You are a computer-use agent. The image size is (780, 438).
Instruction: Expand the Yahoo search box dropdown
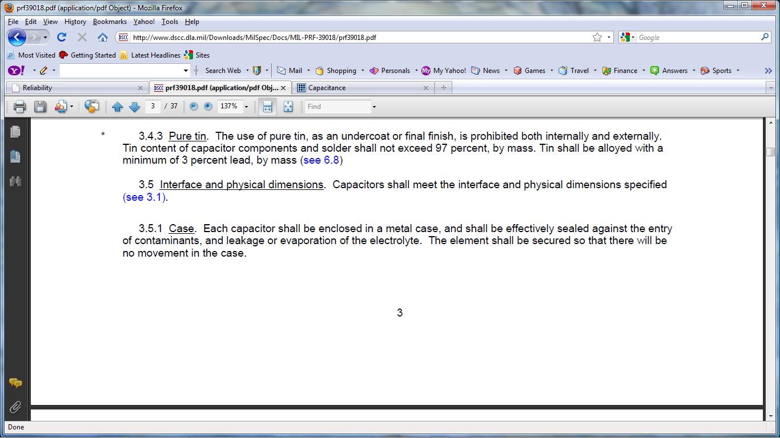(x=186, y=71)
